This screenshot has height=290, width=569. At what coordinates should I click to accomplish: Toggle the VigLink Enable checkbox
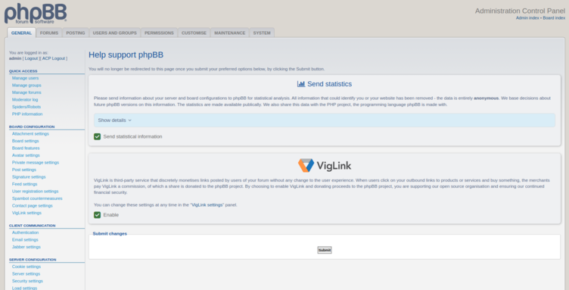point(98,215)
